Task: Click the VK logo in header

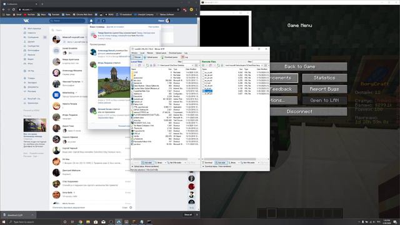Action: pyautogui.click(x=26, y=21)
